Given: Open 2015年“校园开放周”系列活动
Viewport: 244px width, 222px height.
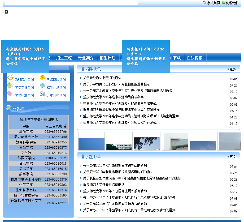Looking at the screenshot, I should (115, 191).
